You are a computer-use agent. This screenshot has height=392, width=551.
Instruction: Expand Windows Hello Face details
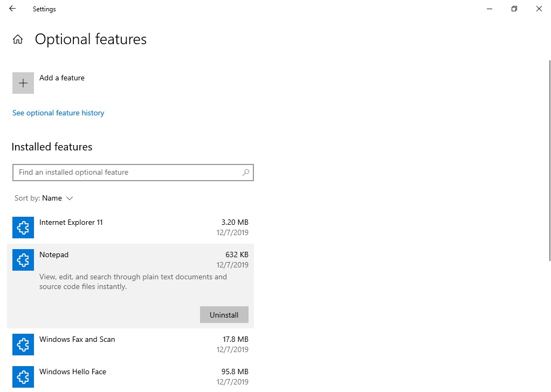pyautogui.click(x=129, y=376)
